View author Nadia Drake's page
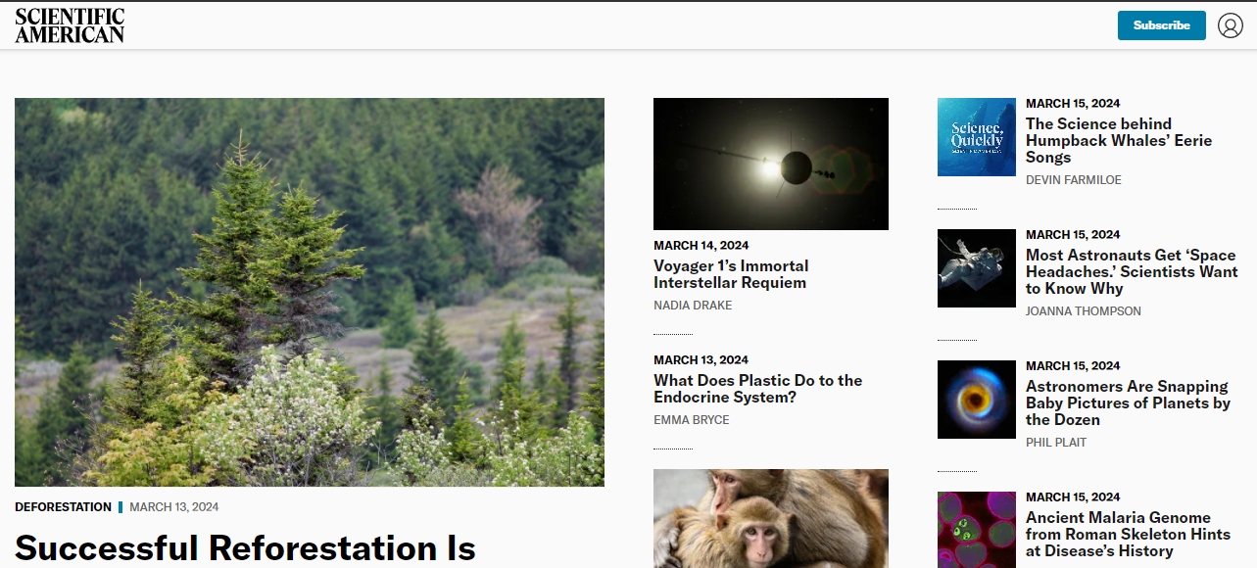Image resolution: width=1257 pixels, height=568 pixels. (693, 306)
